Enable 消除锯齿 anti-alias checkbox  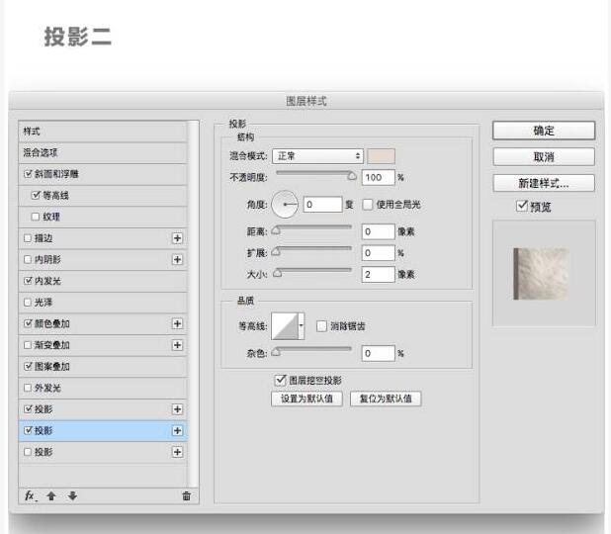click(321, 326)
